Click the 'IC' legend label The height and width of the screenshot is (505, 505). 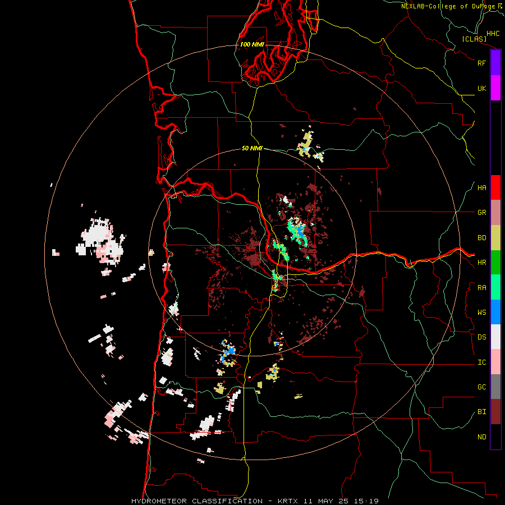click(x=481, y=362)
